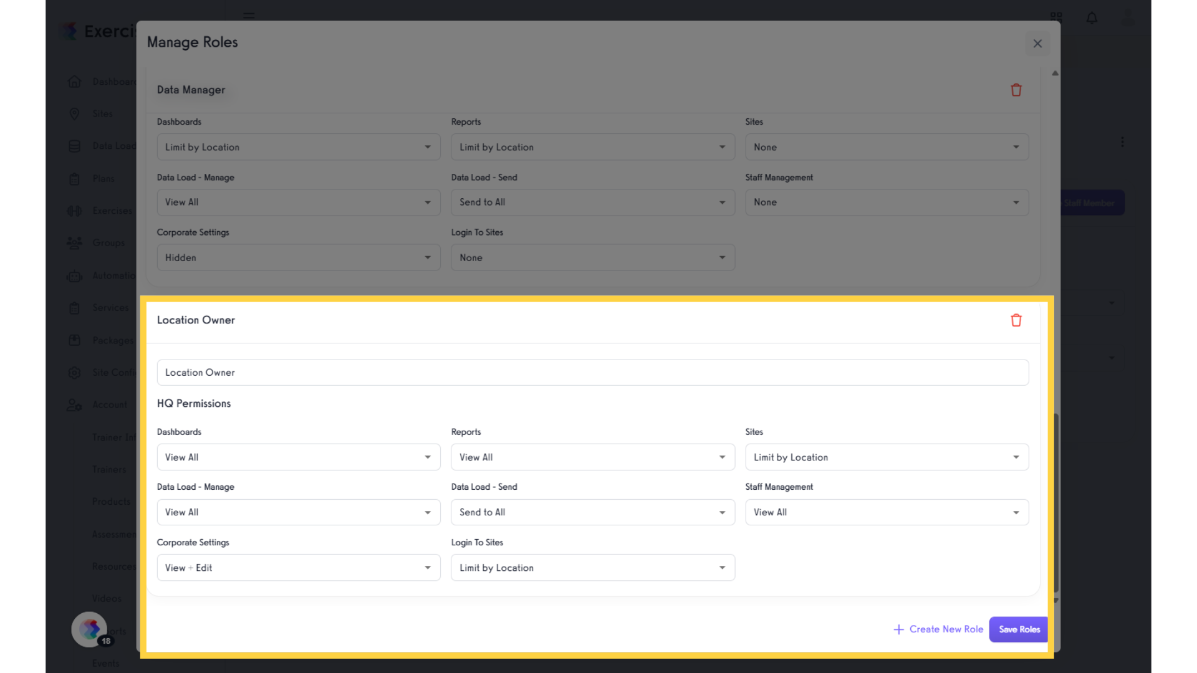Open Location Owner Login To Sites dropdown
The image size is (1197, 673).
(x=593, y=568)
